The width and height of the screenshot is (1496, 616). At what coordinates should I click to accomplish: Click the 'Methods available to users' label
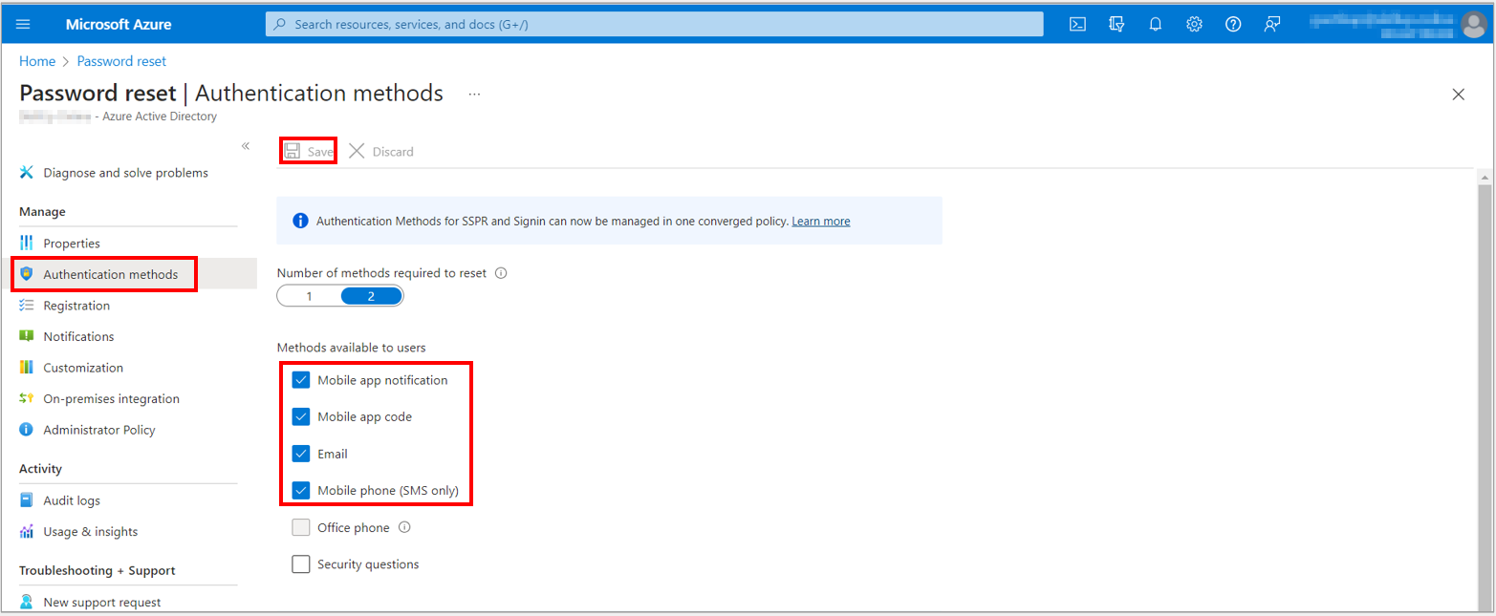(352, 348)
